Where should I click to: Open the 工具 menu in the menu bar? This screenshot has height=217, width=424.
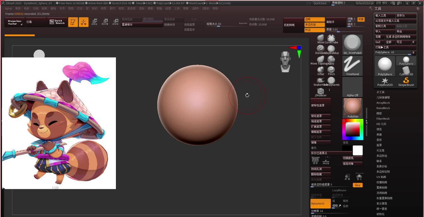point(177,8)
